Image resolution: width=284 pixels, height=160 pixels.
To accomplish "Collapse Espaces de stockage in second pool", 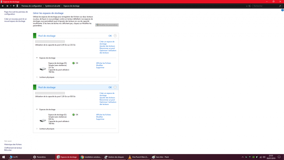I will pos(37,109).
